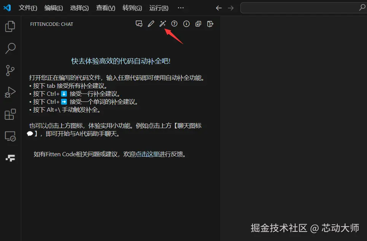Open the 文件(F) menu

[28, 8]
